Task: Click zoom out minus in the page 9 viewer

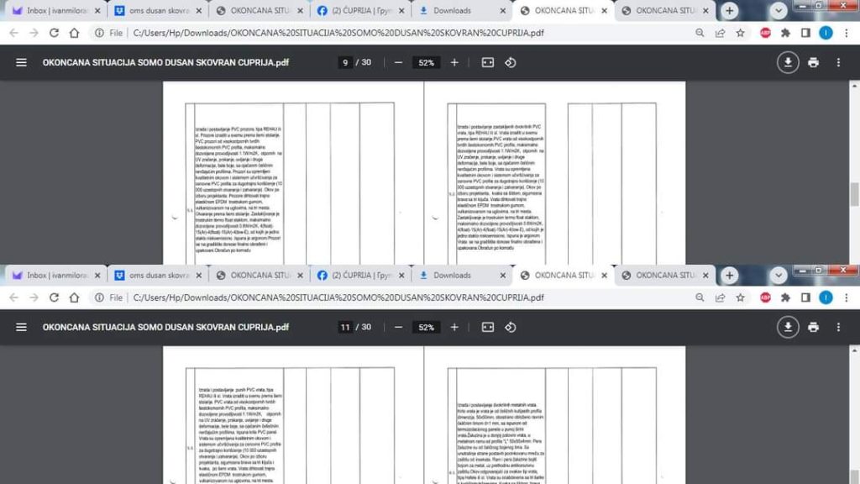Action: pyautogui.click(x=398, y=62)
